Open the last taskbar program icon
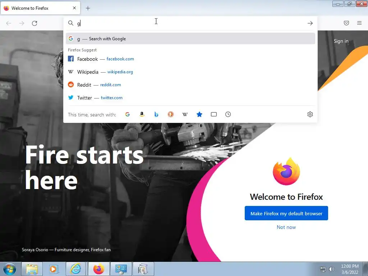 click(143, 269)
